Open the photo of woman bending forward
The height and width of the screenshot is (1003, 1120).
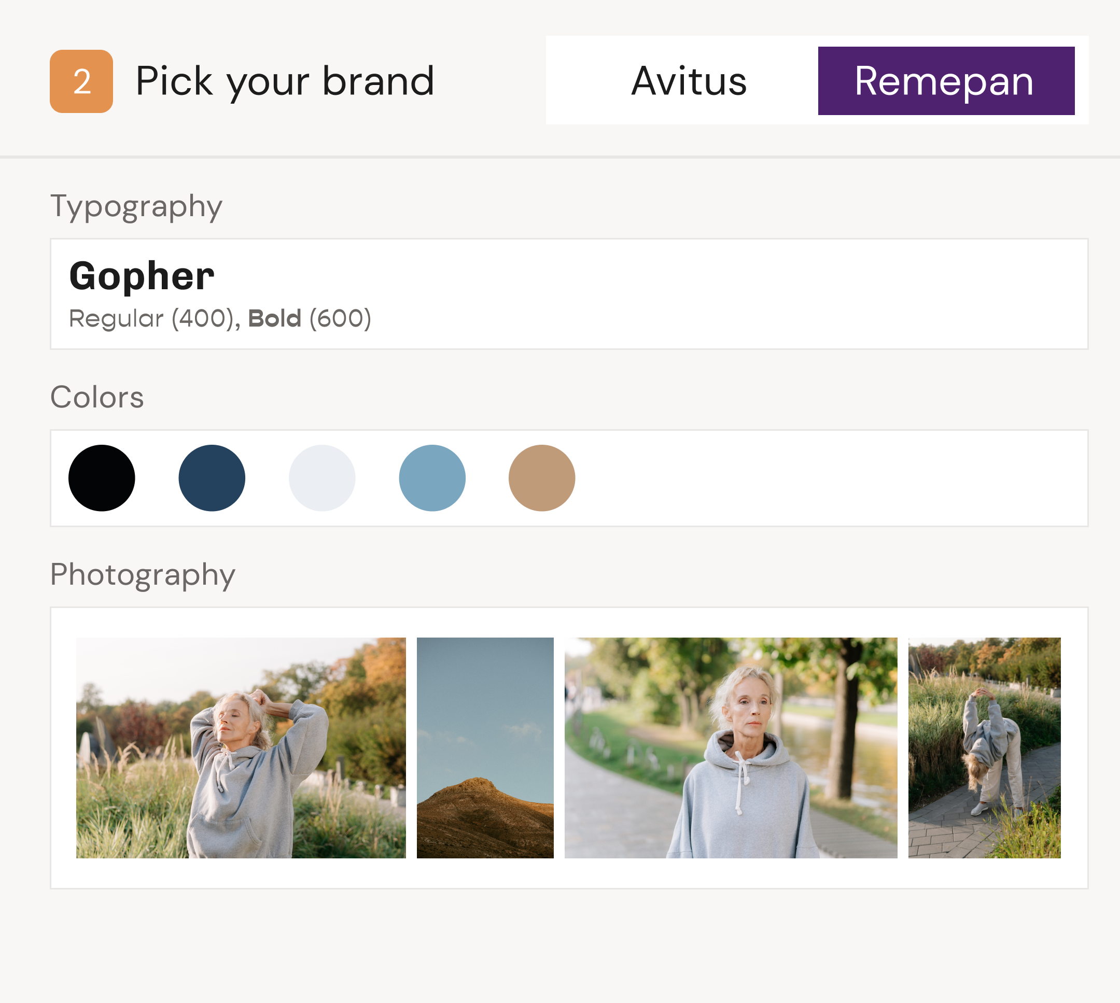984,747
